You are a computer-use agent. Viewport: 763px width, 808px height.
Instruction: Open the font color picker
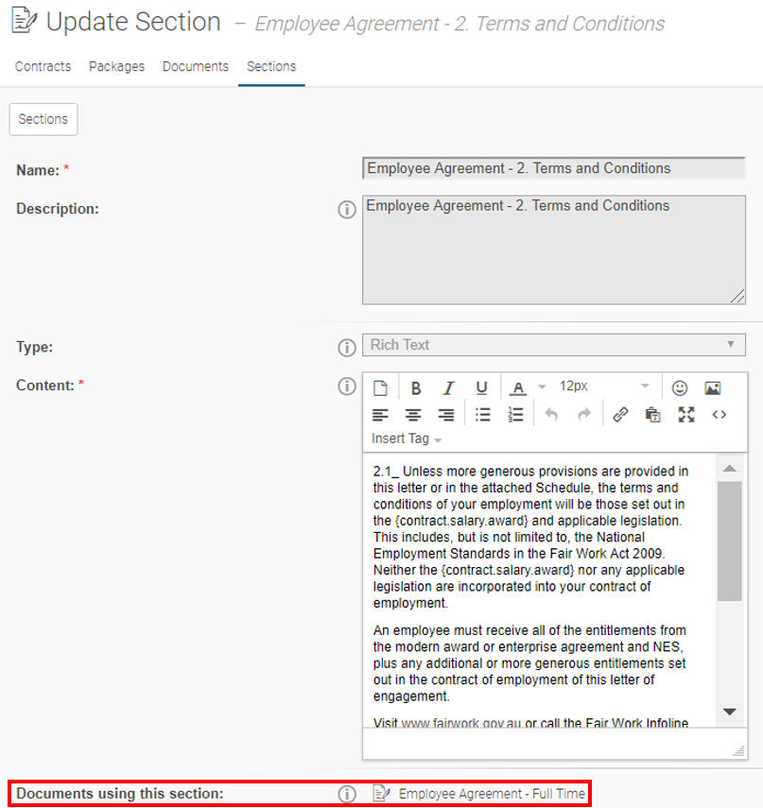(x=516, y=387)
